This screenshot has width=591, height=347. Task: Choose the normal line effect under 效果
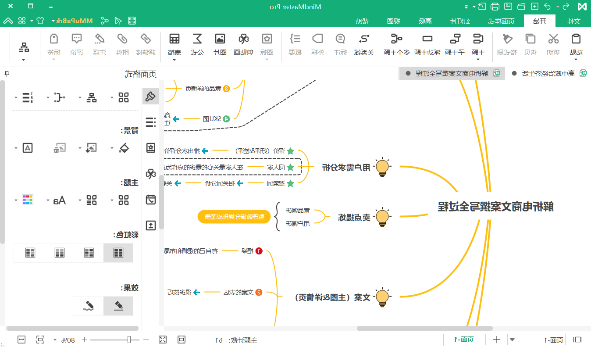(118, 306)
